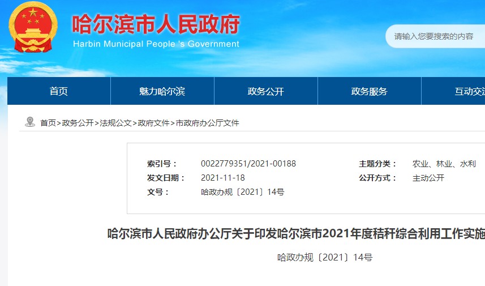
Task: Click the Harbin Municipal People's Government subtitle
Action: tap(156, 44)
